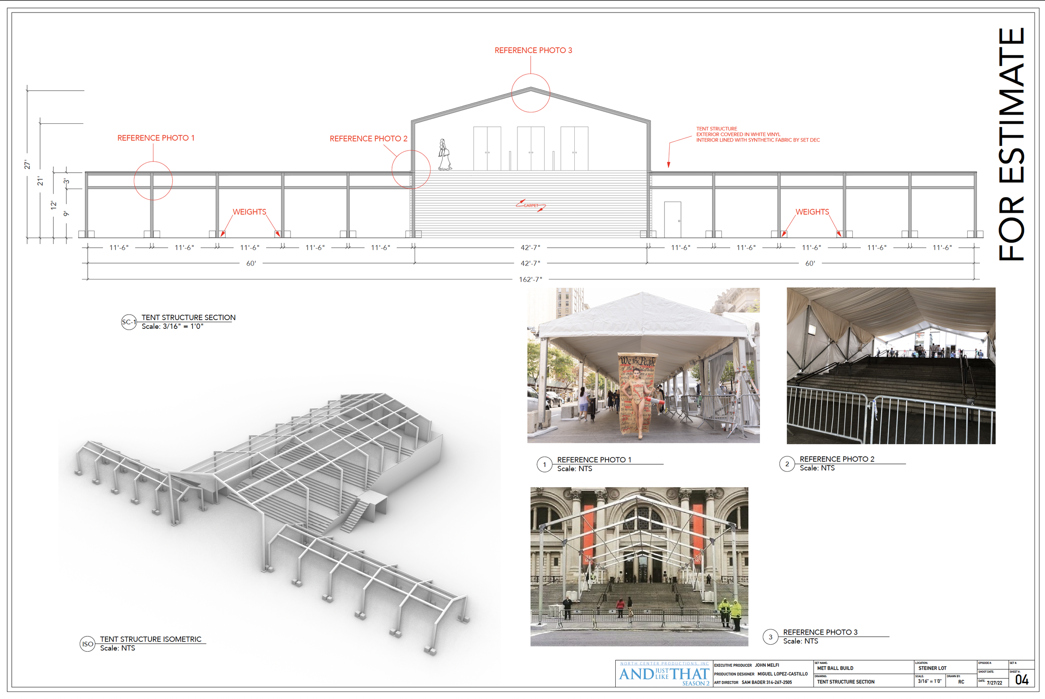Click the And Just Like That logo
The width and height of the screenshot is (1045, 699).
pos(664,674)
